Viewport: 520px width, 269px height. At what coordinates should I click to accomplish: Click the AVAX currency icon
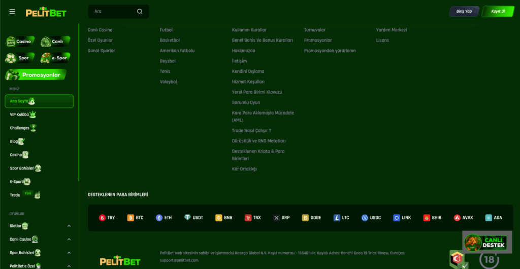pos(457,218)
